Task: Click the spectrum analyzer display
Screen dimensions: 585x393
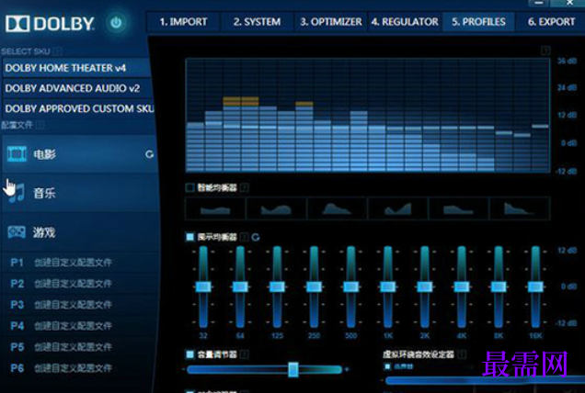Action: point(368,115)
